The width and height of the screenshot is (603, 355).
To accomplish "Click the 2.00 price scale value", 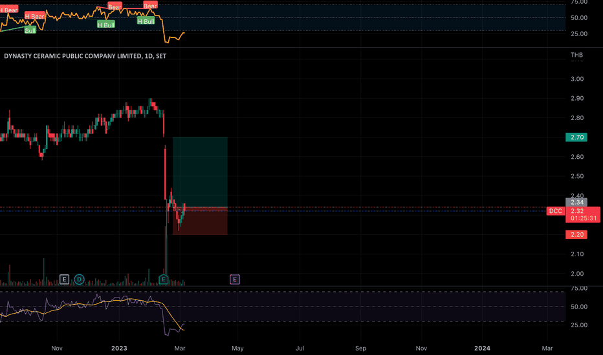I will 577,274.
